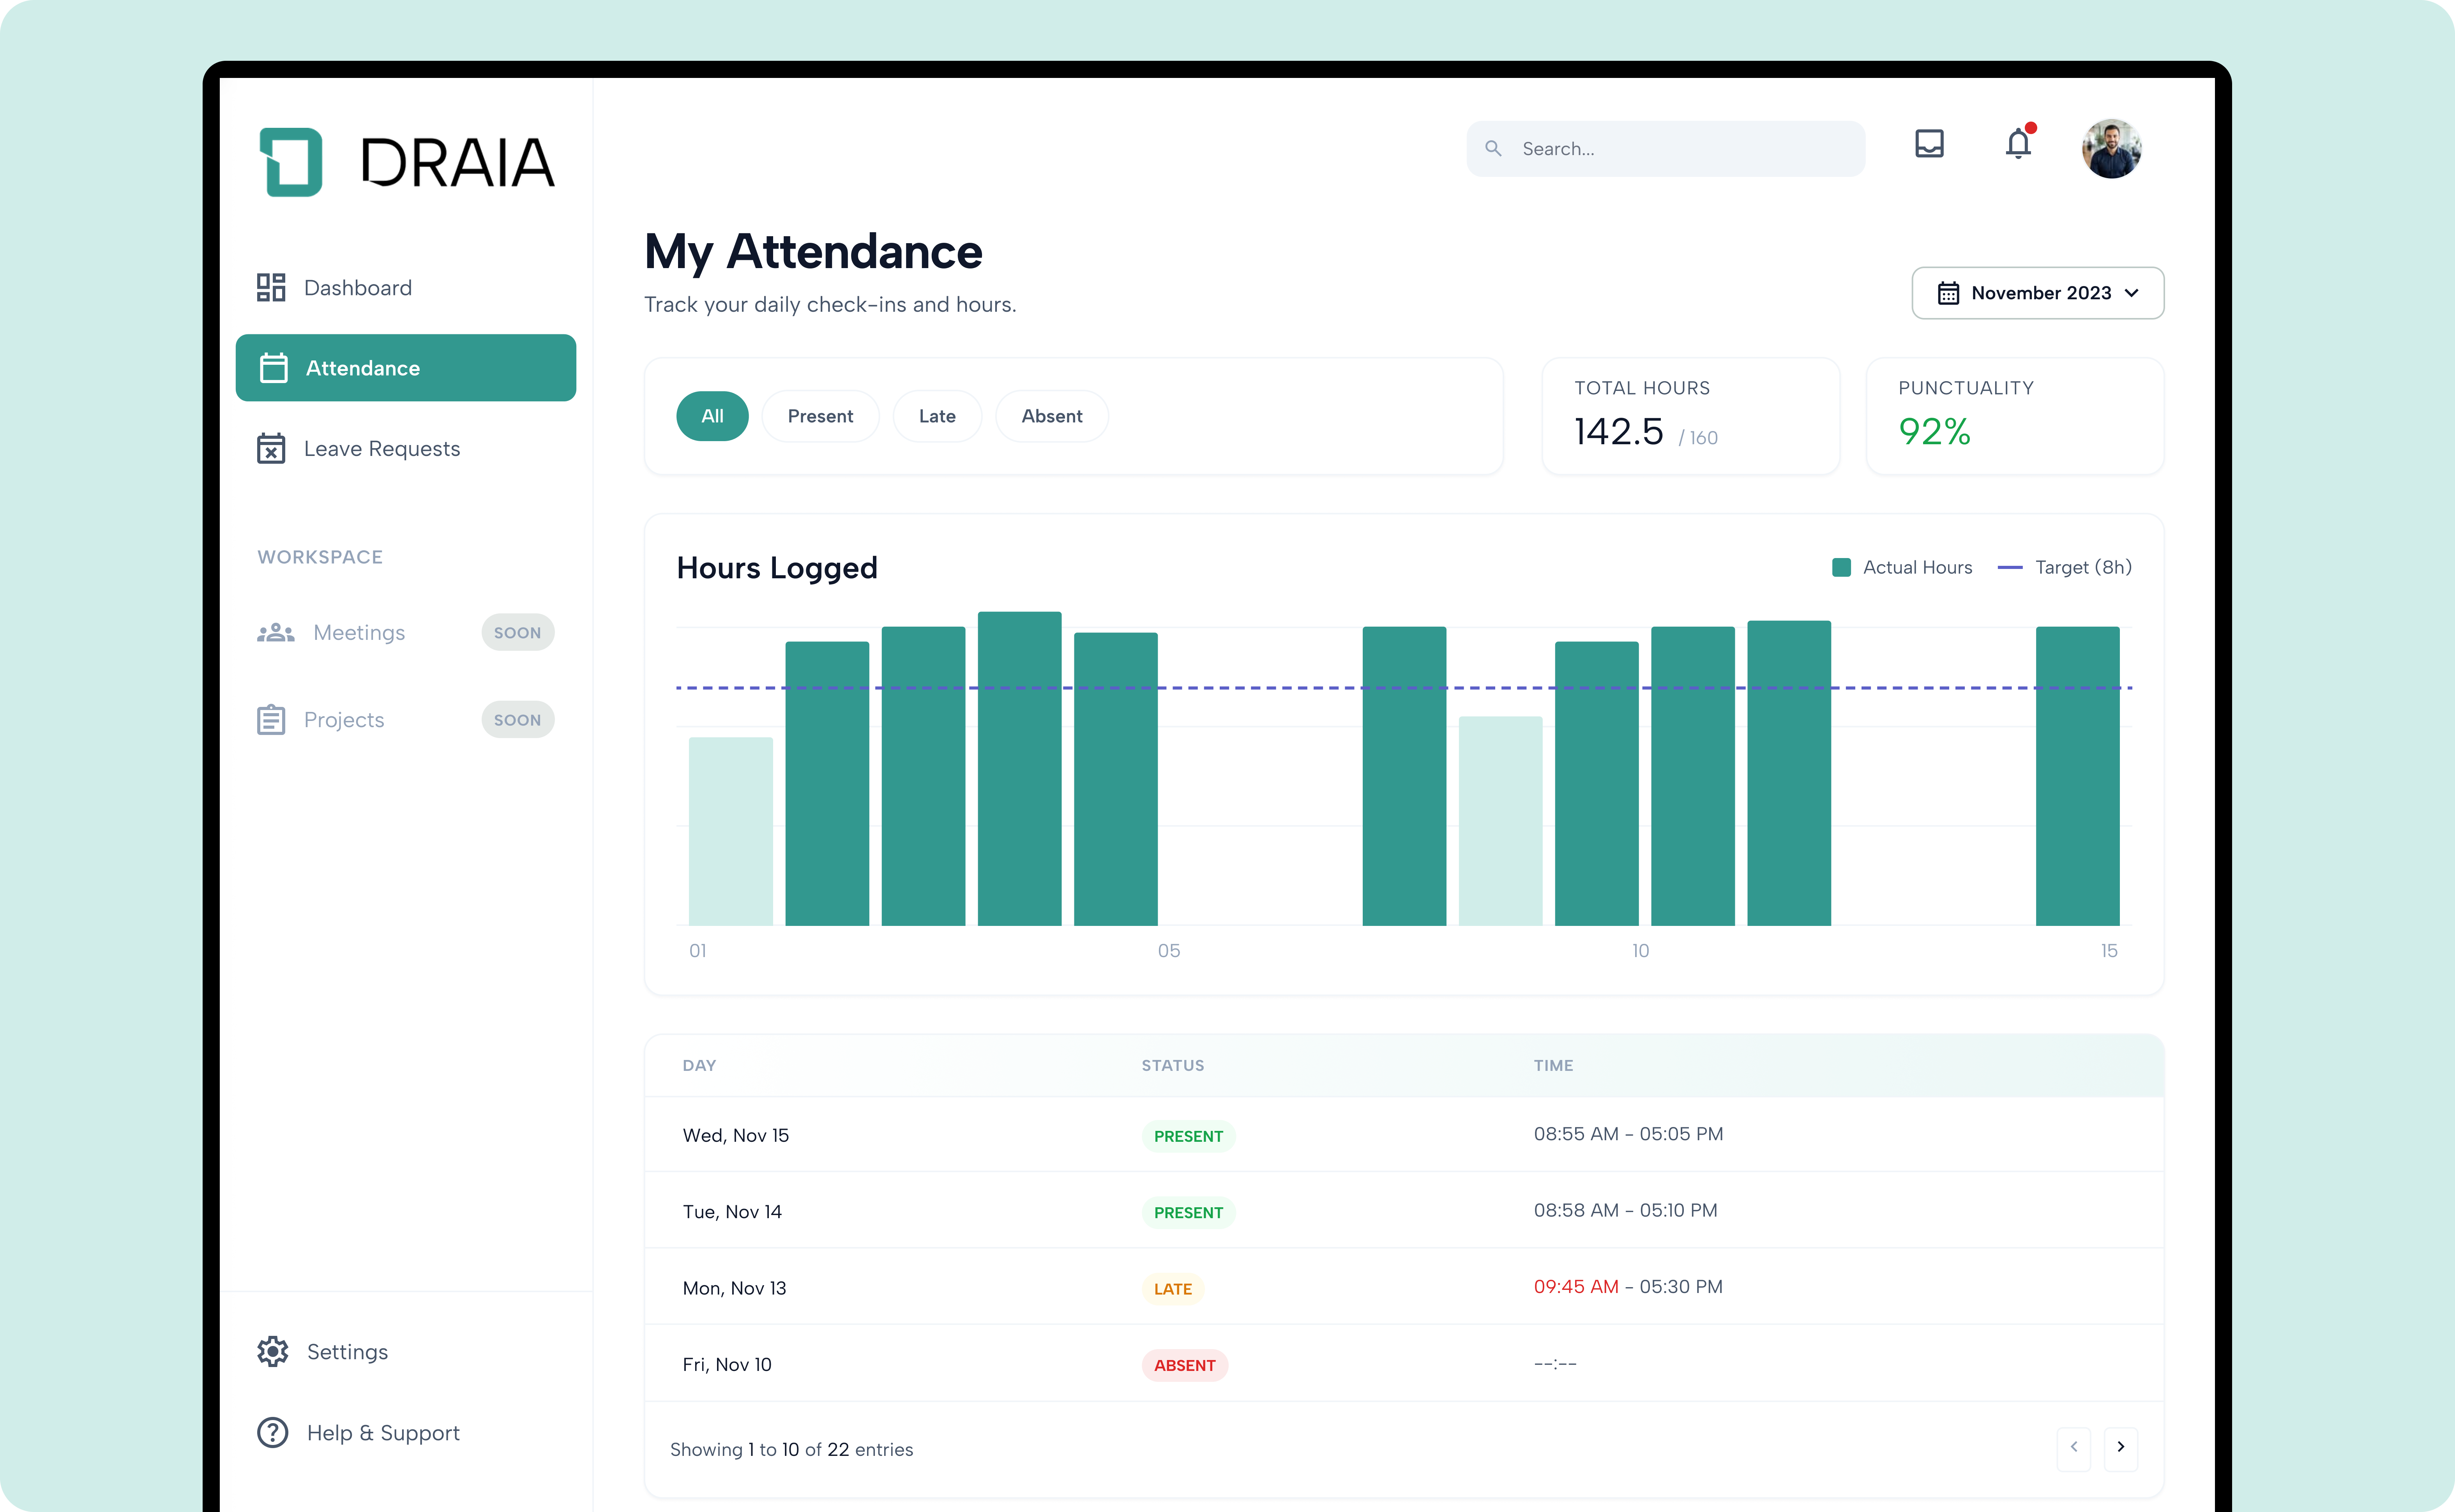Click the --:-- absent time cell
2455x1512 pixels.
point(1555,1363)
